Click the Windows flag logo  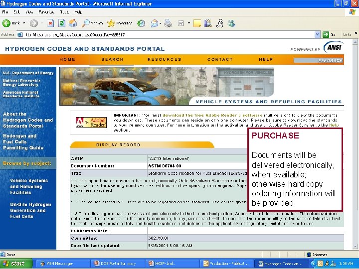coord(352,12)
